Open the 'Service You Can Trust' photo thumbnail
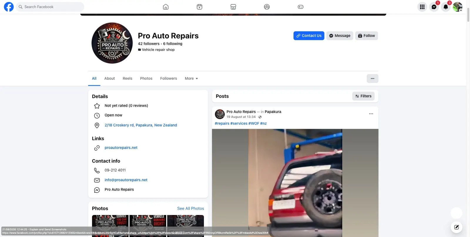 (x=110, y=226)
